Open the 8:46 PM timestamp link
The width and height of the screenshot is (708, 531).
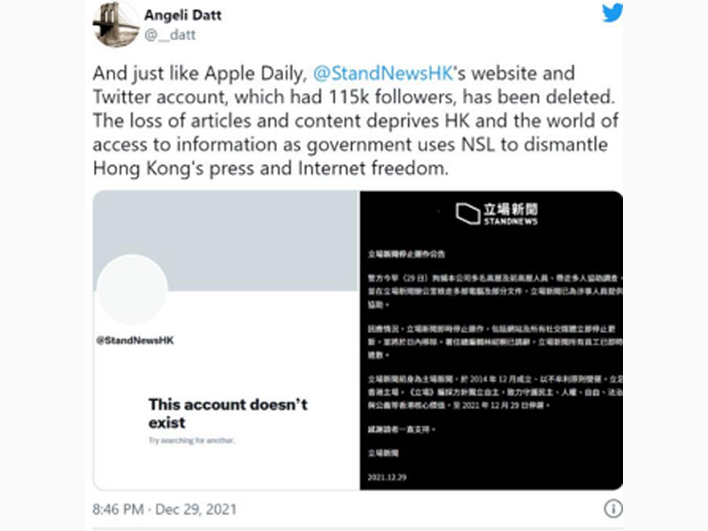point(118,510)
